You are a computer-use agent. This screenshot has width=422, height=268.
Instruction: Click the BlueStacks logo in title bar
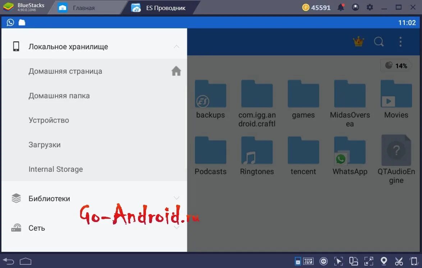click(8, 7)
